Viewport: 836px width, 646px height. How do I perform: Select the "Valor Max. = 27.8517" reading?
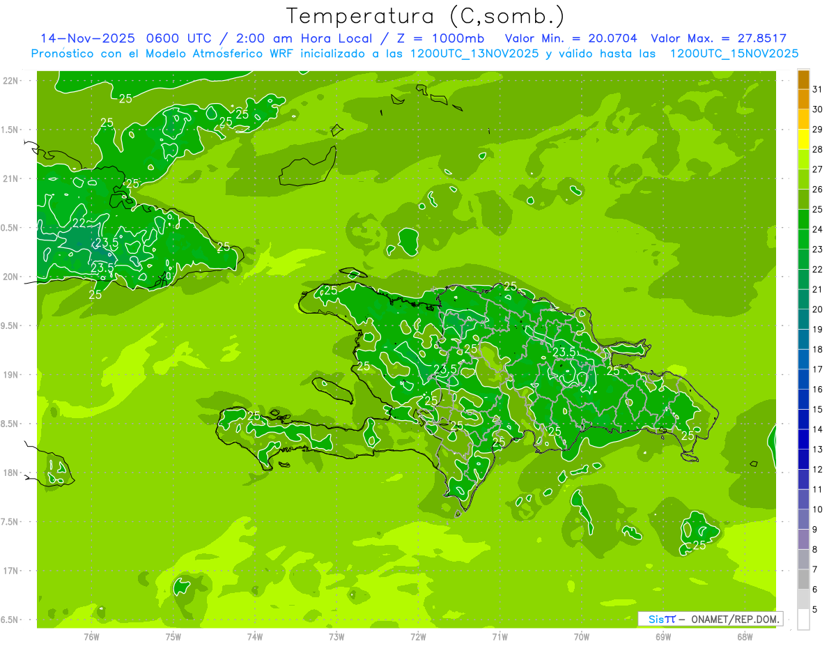(719, 38)
